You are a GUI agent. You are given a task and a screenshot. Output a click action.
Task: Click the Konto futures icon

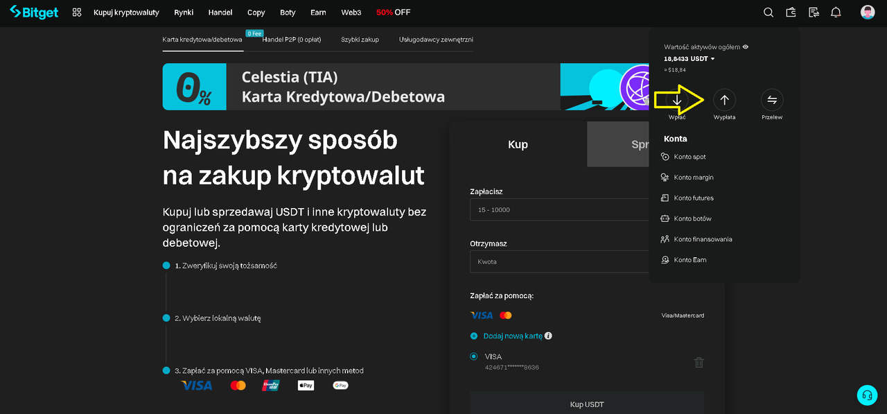(x=665, y=198)
